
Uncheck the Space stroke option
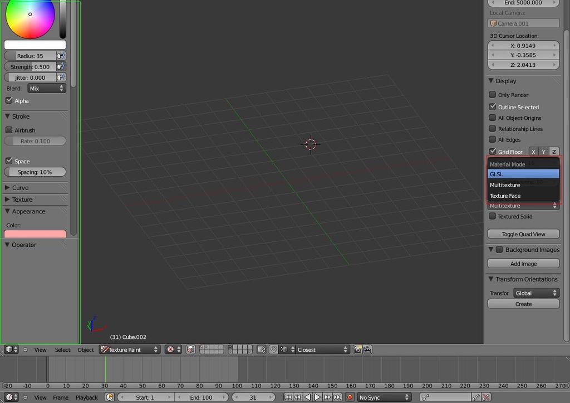(9, 161)
